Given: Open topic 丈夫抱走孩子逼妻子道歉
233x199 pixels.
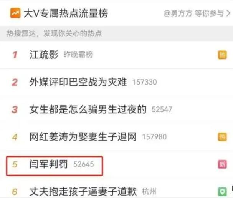Looking at the screenshot, I should coord(83,192).
